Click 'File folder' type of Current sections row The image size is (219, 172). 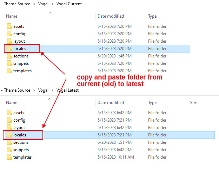click(157, 56)
